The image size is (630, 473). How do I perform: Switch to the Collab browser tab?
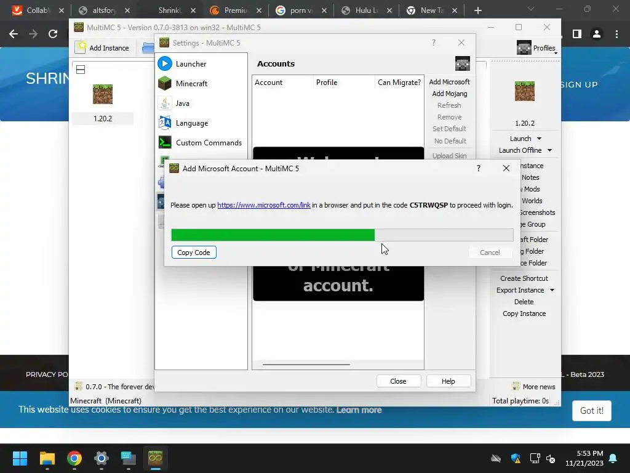point(38,10)
